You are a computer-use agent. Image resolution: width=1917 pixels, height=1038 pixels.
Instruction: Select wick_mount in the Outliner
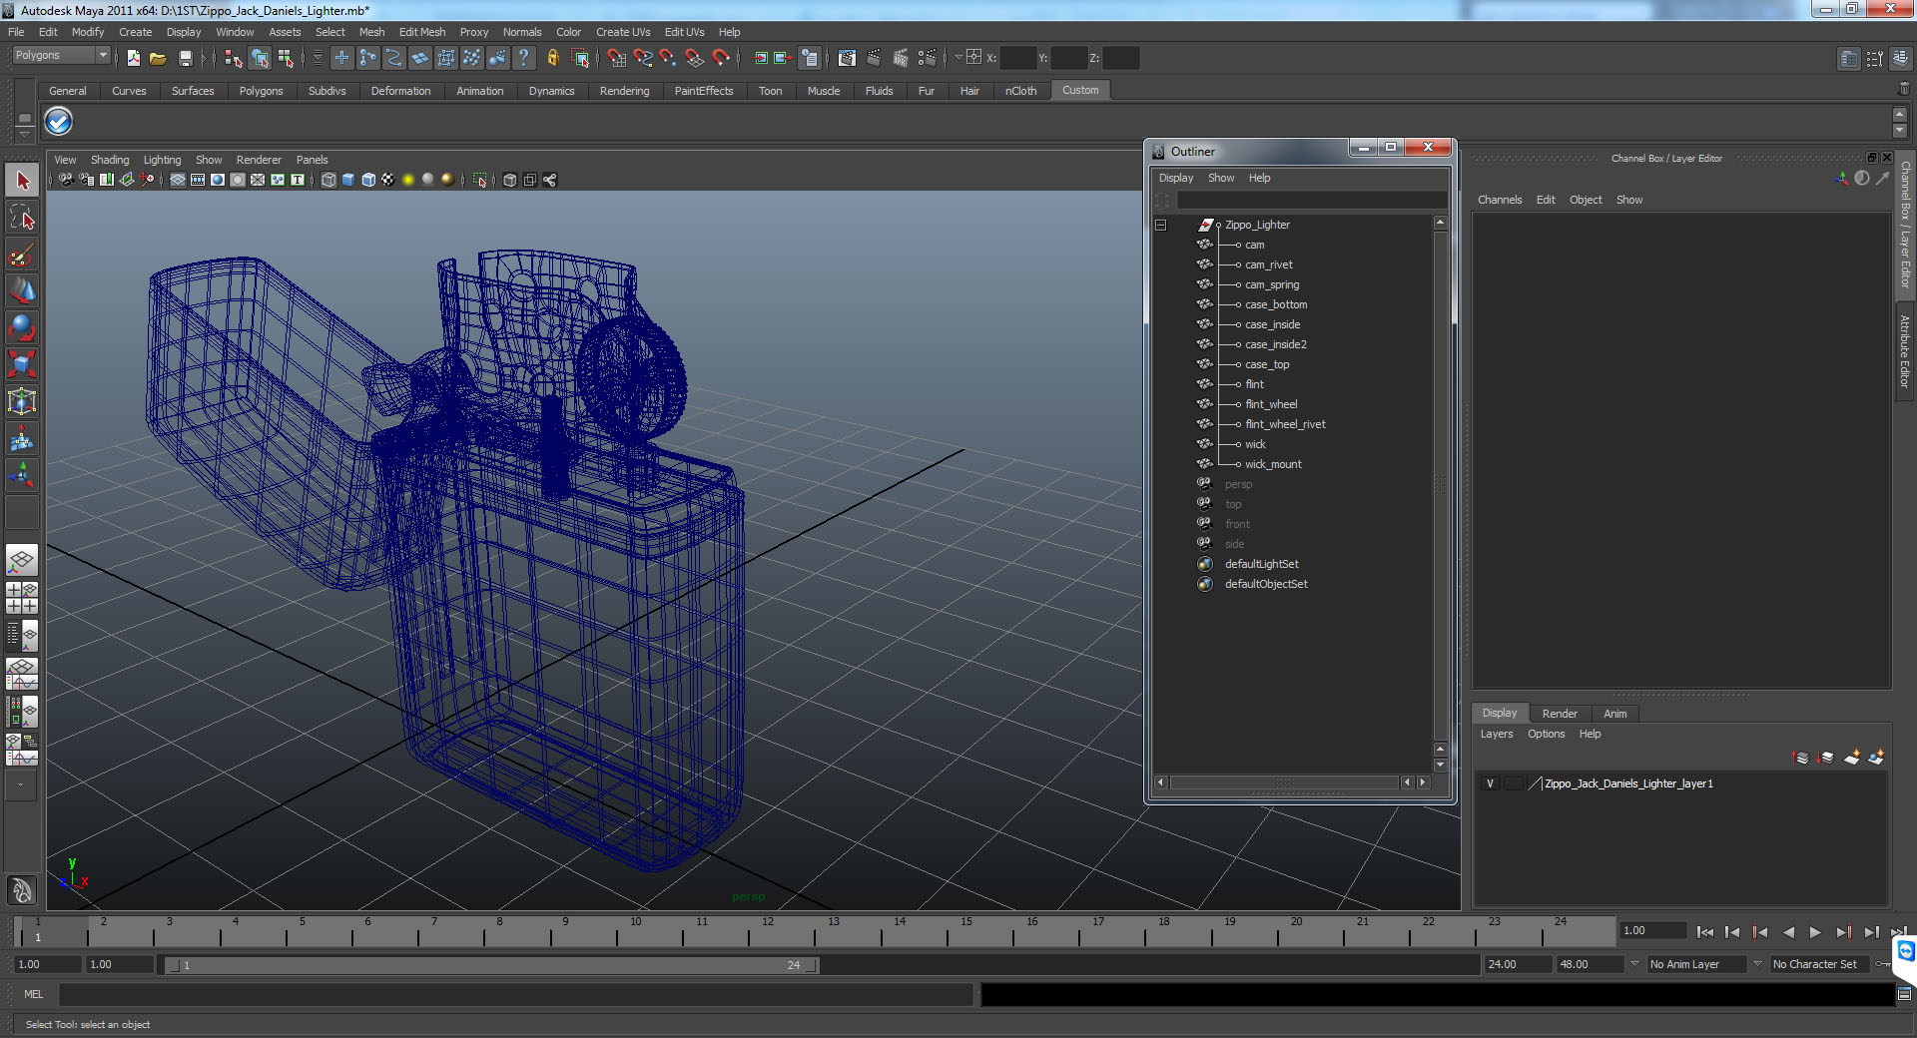pos(1273,464)
